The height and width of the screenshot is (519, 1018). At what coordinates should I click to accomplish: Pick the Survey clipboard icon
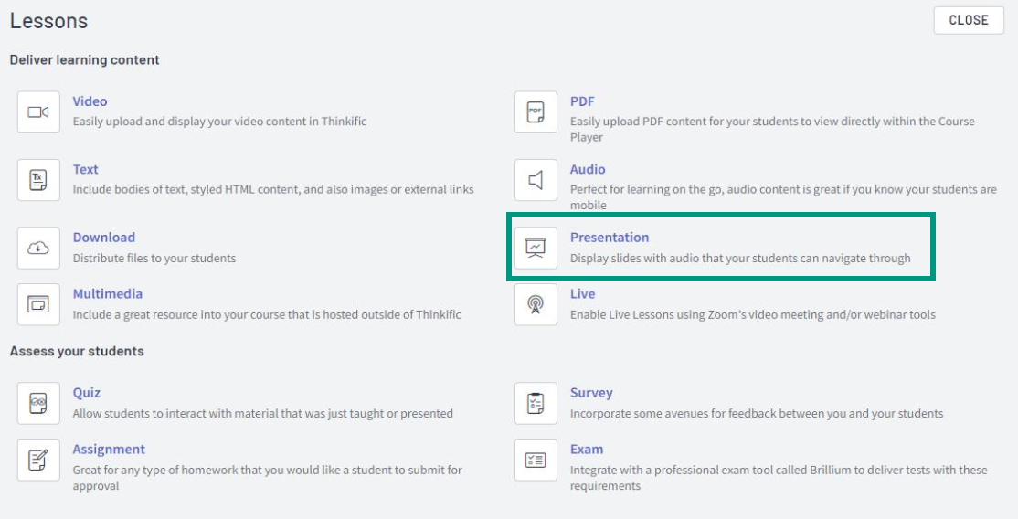(x=536, y=403)
